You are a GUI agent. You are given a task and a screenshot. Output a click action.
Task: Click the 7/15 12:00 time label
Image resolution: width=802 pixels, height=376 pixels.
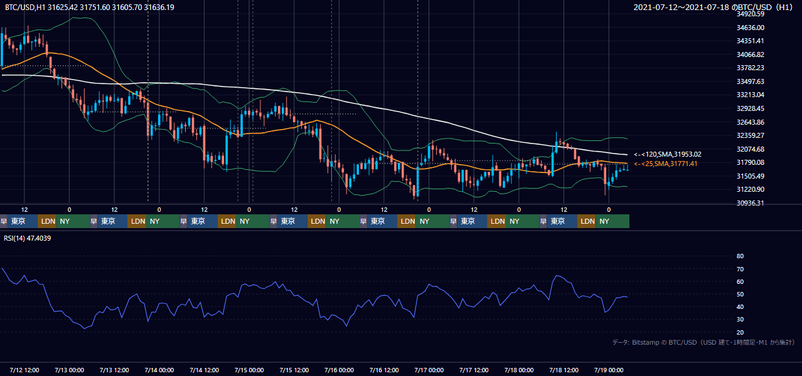point(294,370)
